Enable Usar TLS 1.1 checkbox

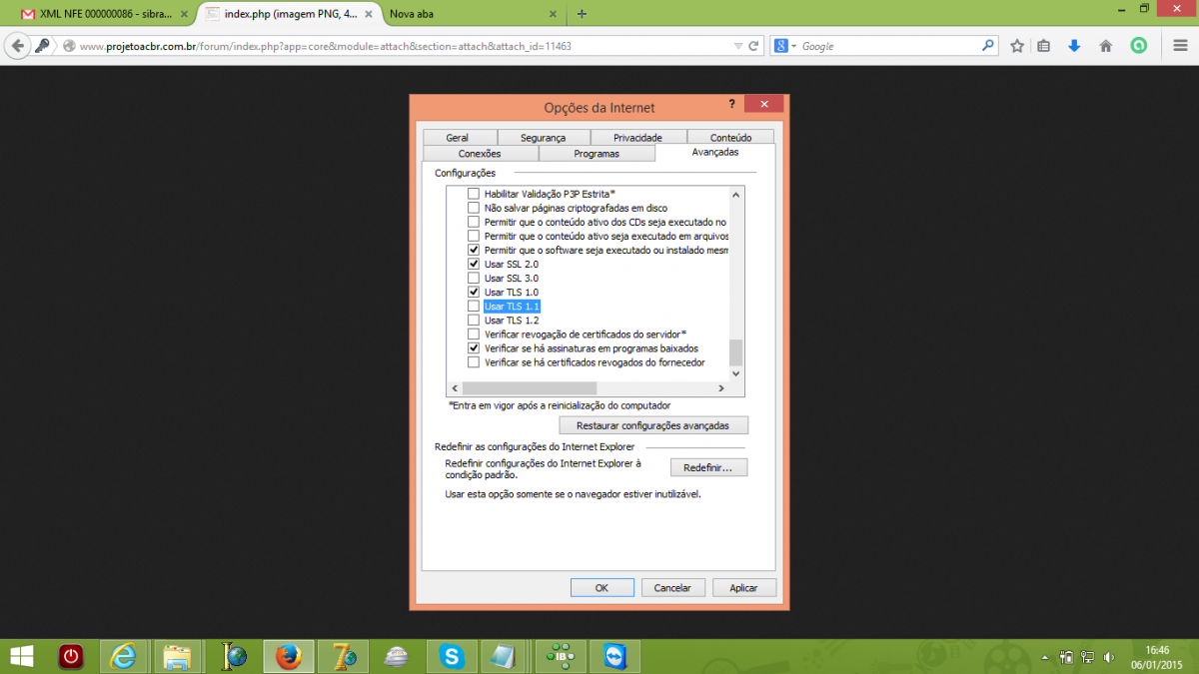(474, 307)
